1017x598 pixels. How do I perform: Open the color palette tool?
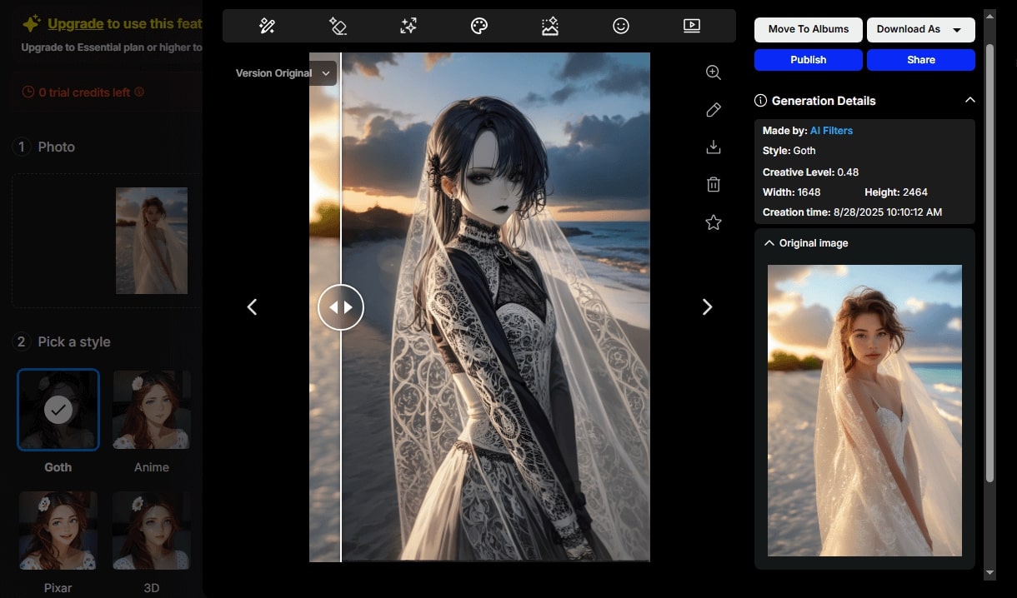478,26
